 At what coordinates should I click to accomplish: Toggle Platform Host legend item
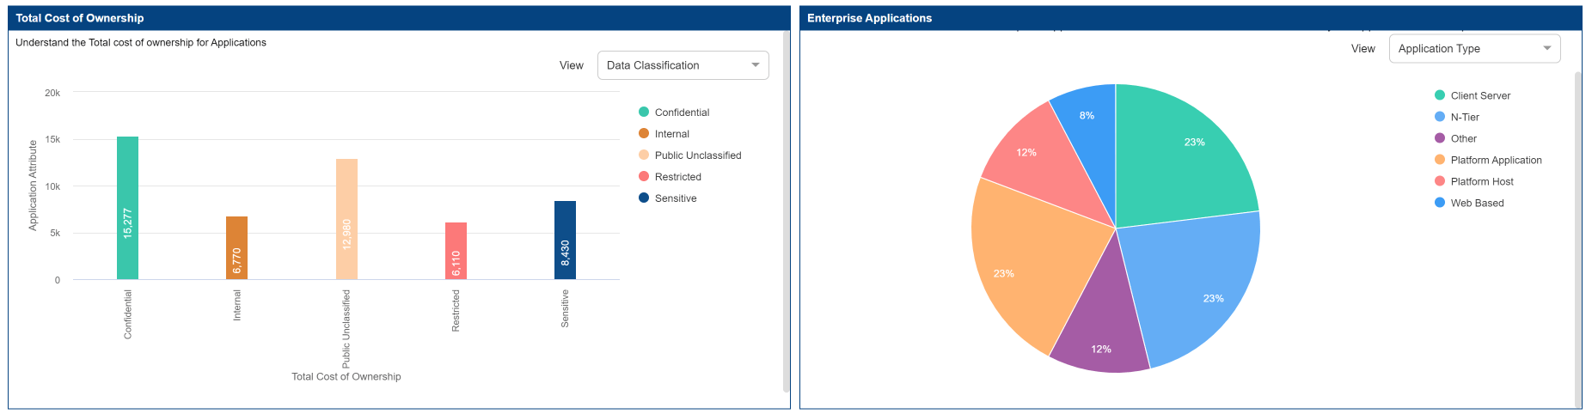coord(1473,181)
